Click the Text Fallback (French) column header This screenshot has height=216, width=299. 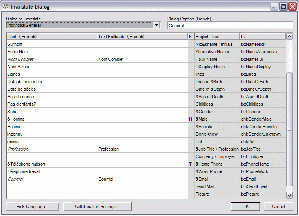tap(142, 37)
